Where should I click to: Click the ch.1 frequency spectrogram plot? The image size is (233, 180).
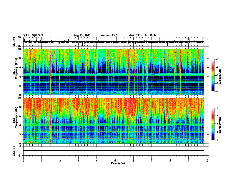tap(114, 72)
